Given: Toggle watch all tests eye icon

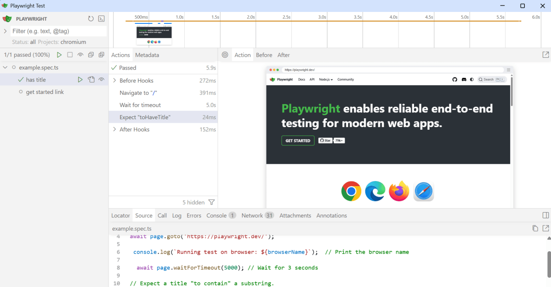Looking at the screenshot, I should (80, 55).
